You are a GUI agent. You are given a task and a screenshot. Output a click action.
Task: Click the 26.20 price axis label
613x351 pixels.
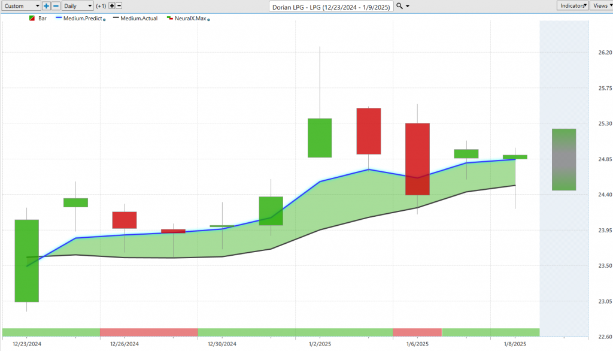tap(605, 53)
